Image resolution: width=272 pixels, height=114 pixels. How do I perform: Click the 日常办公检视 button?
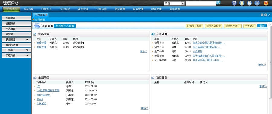click(x=194, y=26)
